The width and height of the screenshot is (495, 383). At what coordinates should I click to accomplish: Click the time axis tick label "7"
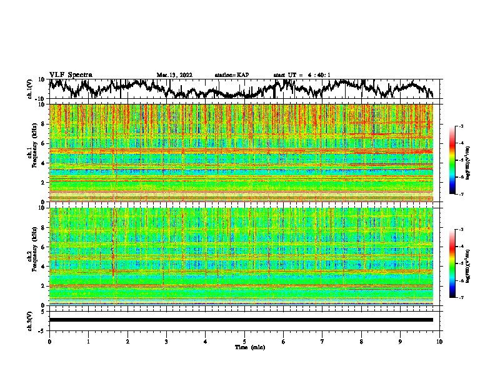click(322, 342)
